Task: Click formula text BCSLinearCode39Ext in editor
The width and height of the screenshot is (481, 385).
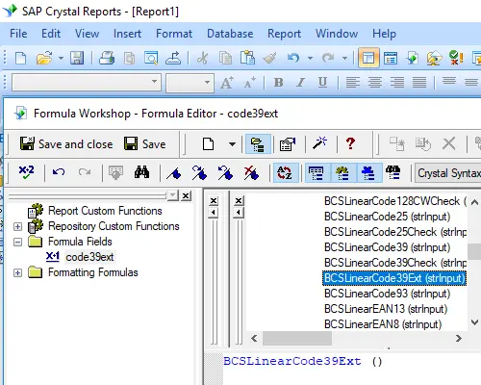Action: tap(292, 361)
